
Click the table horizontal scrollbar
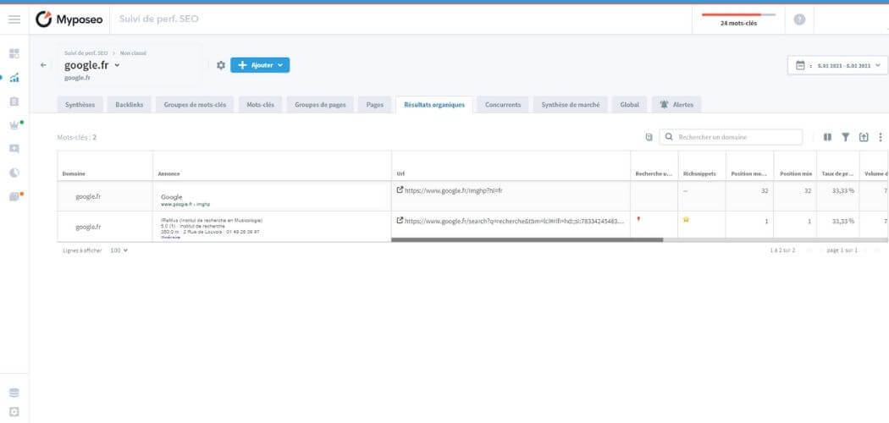pyautogui.click(x=527, y=240)
